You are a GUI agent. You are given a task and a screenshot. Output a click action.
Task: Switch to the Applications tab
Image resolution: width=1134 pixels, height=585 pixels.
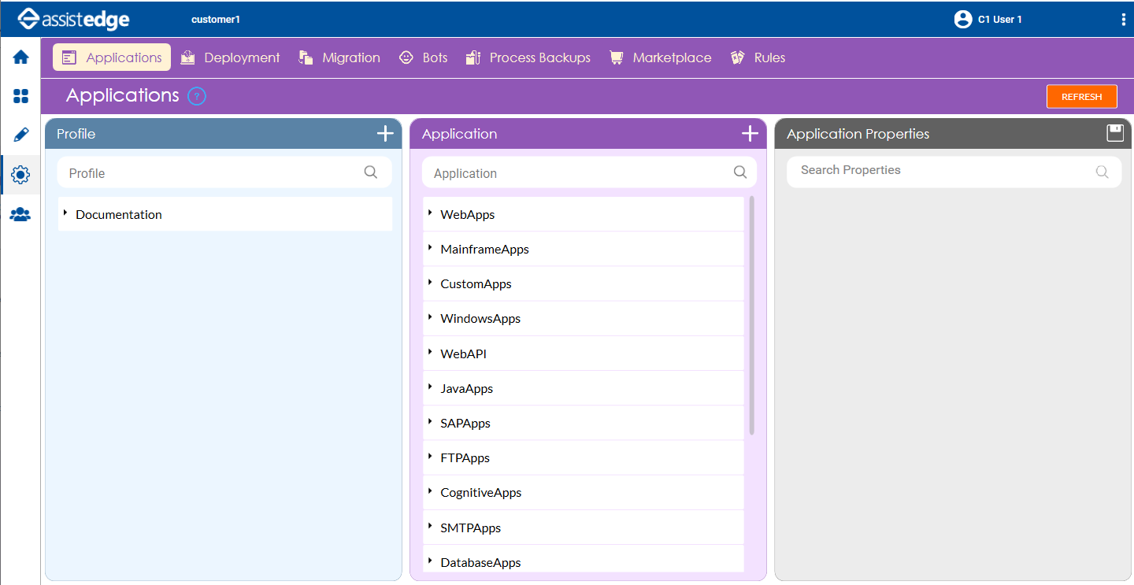tap(112, 57)
